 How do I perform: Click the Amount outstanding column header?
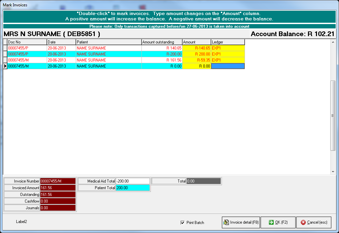pos(162,42)
